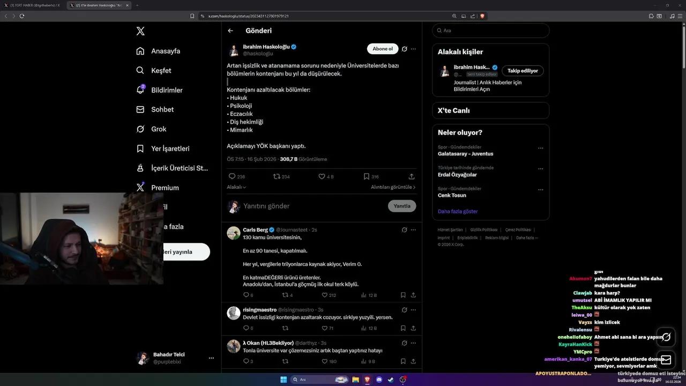This screenshot has height=386, width=686.
Task: Open Keşfet (Explore) in the sidebar
Action: click(154, 70)
